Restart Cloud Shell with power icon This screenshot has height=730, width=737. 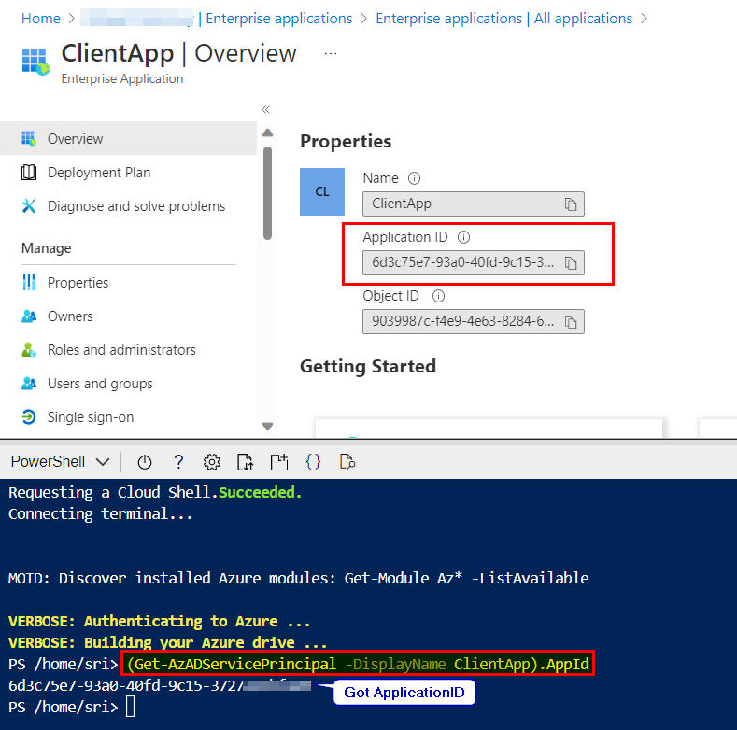point(144,462)
